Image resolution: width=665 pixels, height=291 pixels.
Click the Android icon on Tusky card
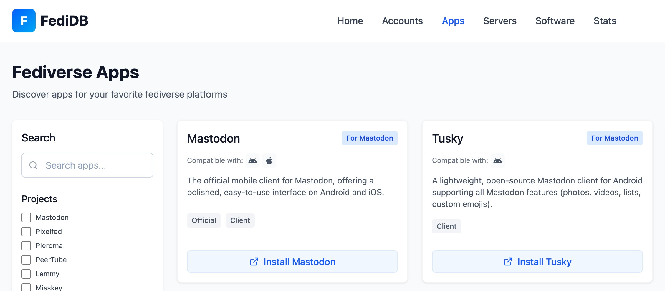pyautogui.click(x=498, y=160)
